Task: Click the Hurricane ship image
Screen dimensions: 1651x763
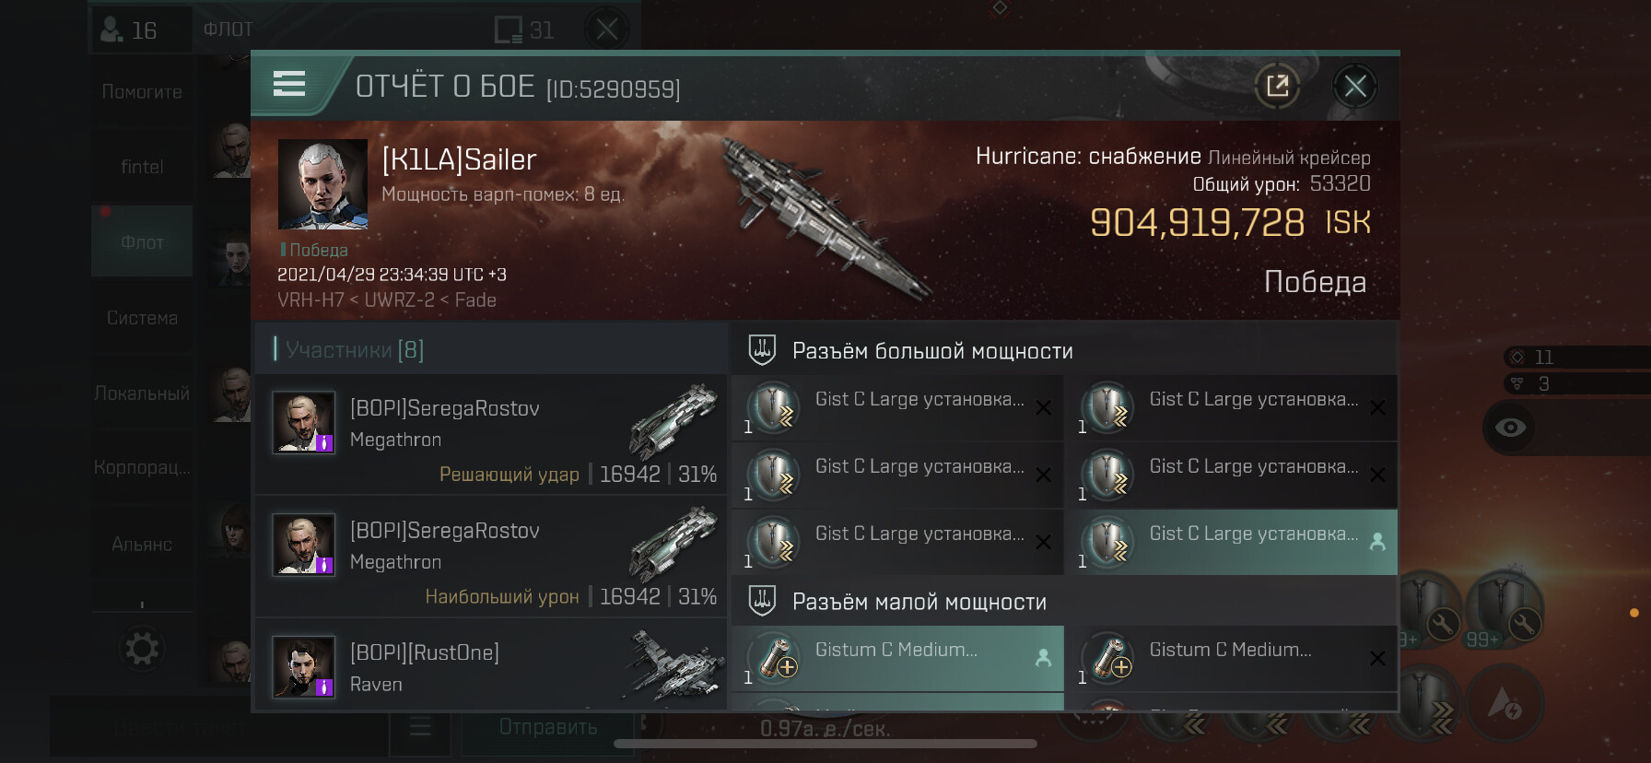Action: click(x=823, y=218)
